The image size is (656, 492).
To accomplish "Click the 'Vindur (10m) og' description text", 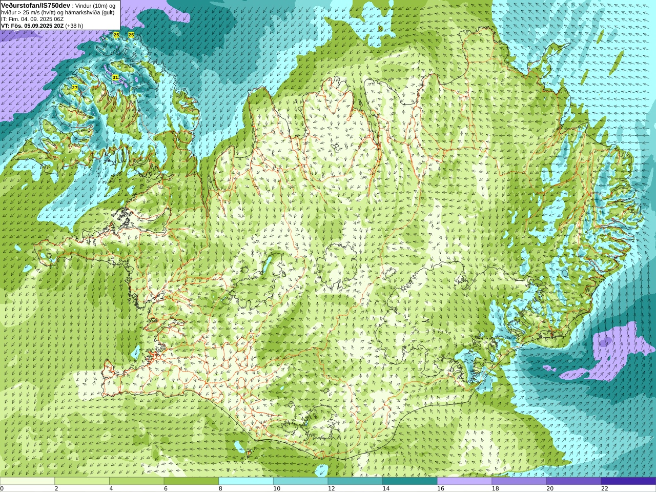I will coord(96,5).
